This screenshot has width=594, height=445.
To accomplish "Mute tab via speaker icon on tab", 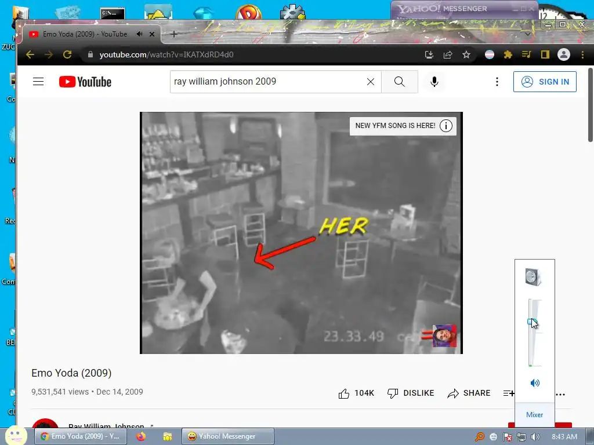I will (x=139, y=34).
